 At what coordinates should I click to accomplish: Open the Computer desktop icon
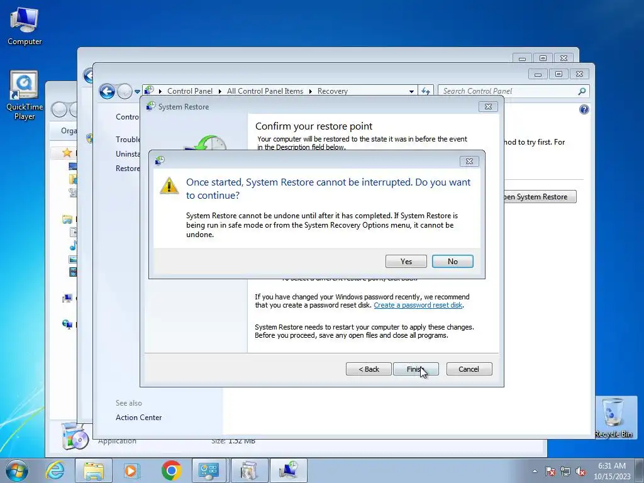pos(25,26)
